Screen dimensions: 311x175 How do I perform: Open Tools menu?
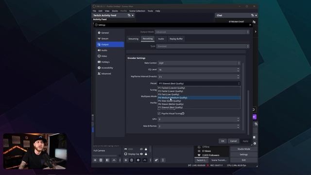[x=150, y=11]
